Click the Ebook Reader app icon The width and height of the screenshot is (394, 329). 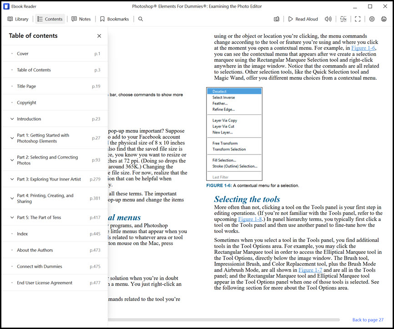6,6
